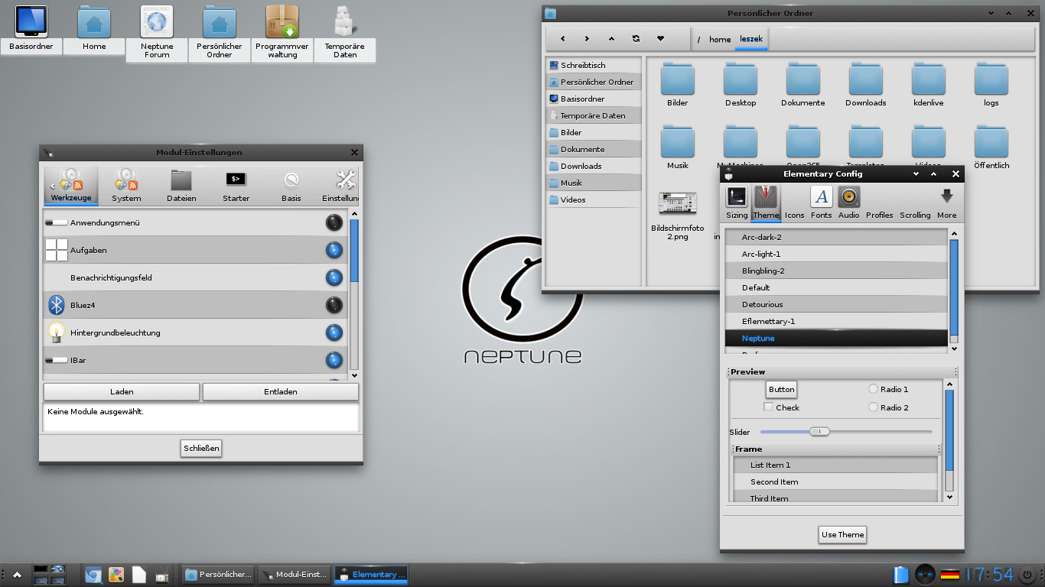The image size is (1045, 587).
Task: Open the Home folder desktop icon
Action: pyautogui.click(x=94, y=21)
